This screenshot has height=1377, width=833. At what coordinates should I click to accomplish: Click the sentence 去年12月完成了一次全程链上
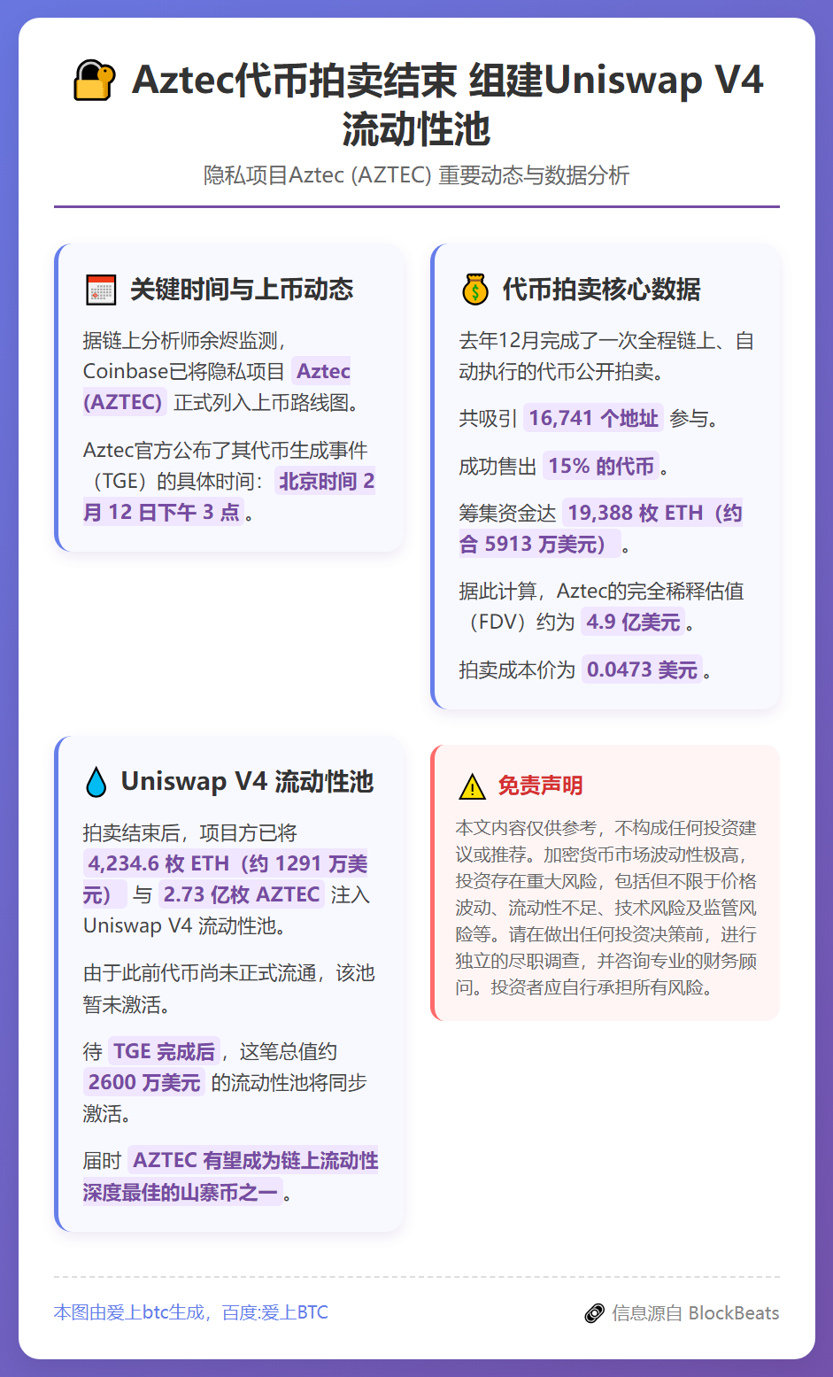tap(606, 356)
